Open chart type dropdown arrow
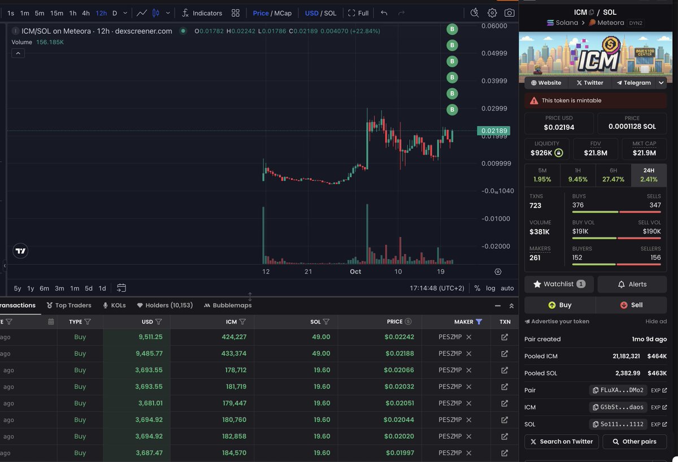Viewport: 678px width, 462px height. tap(168, 13)
